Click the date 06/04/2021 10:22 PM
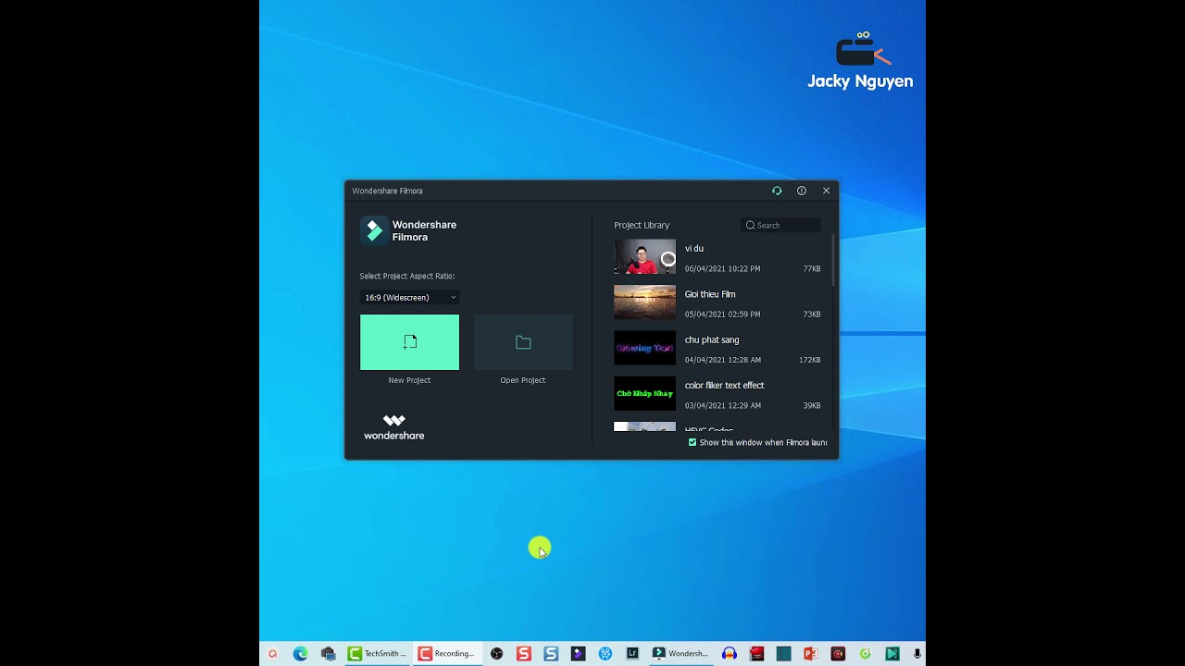The height and width of the screenshot is (666, 1185). tap(722, 268)
